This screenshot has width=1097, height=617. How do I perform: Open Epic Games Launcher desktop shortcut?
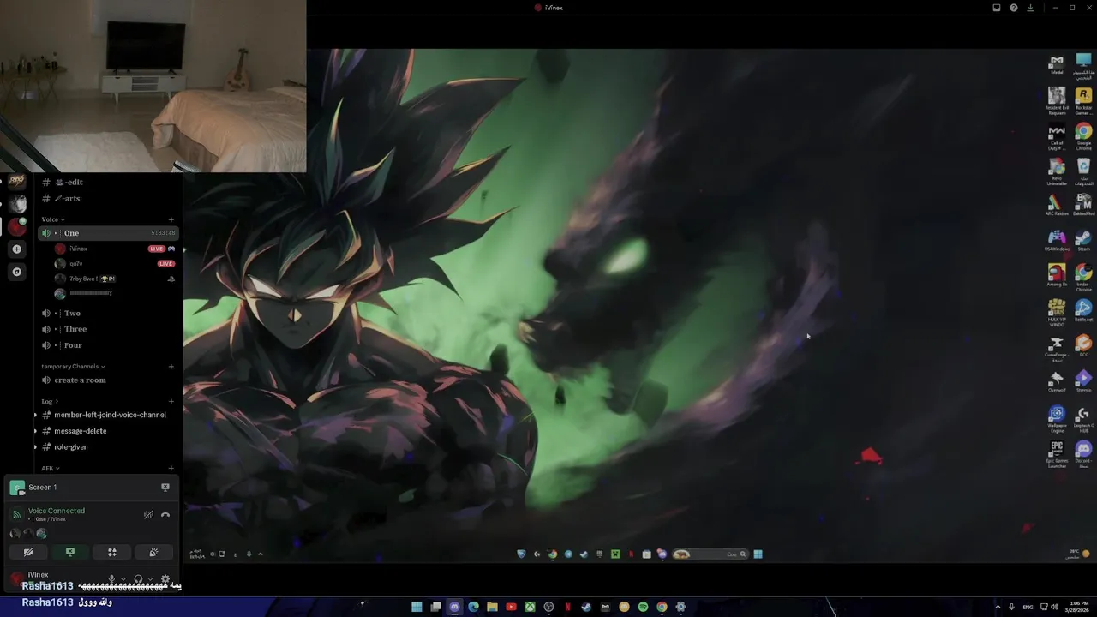point(1057,453)
